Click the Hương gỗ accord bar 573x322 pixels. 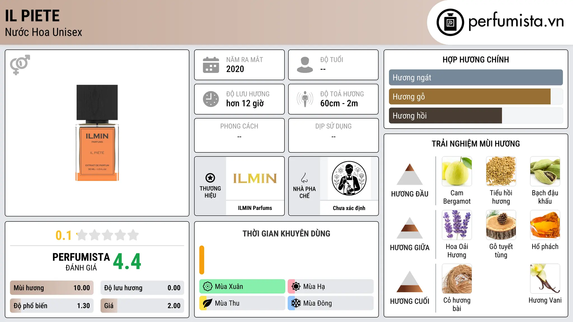pos(476,96)
